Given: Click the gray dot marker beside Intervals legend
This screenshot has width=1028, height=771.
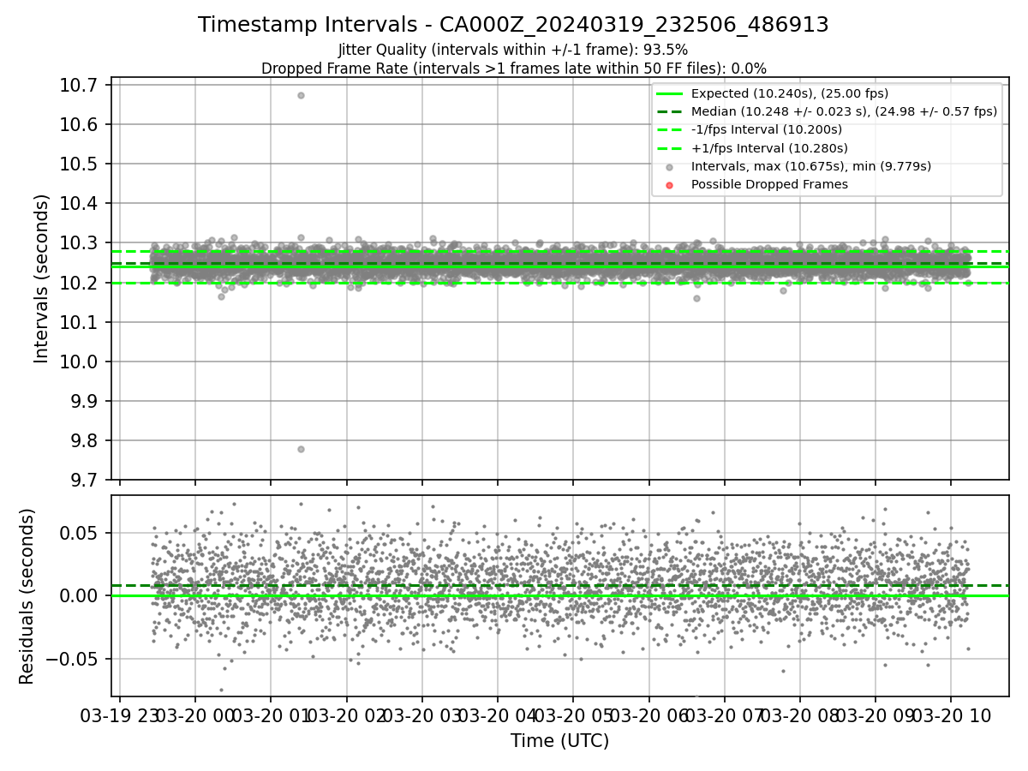Looking at the screenshot, I should point(670,167).
